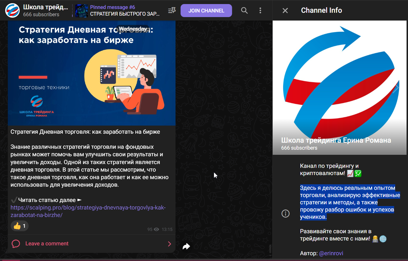Open the pinned message thumbnail preview
Screen dimensions: 408x261
pyautogui.click(x=82, y=11)
